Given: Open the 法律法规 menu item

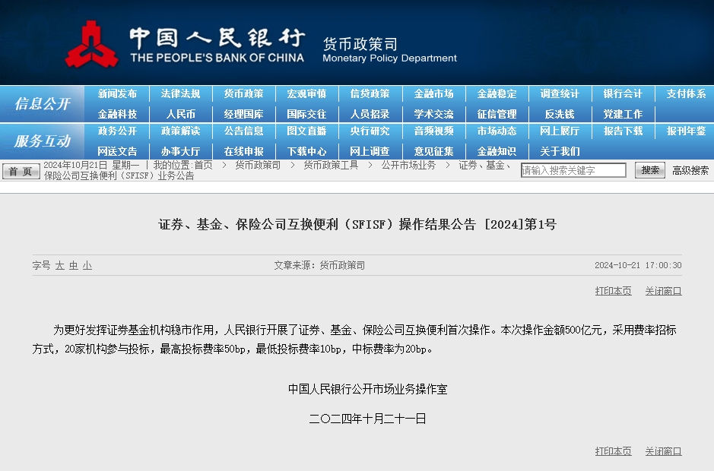Looking at the screenshot, I should click(x=180, y=93).
